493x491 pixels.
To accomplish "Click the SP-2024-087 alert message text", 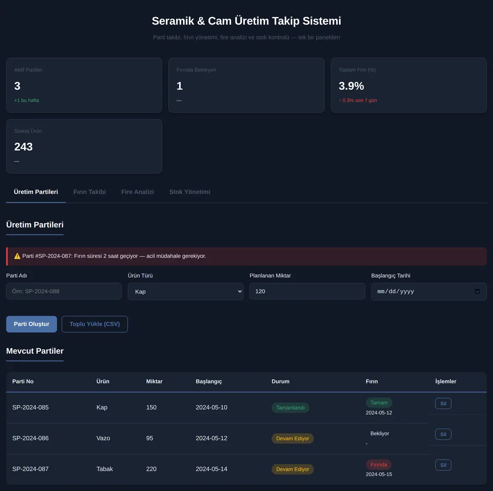I will point(114,256).
